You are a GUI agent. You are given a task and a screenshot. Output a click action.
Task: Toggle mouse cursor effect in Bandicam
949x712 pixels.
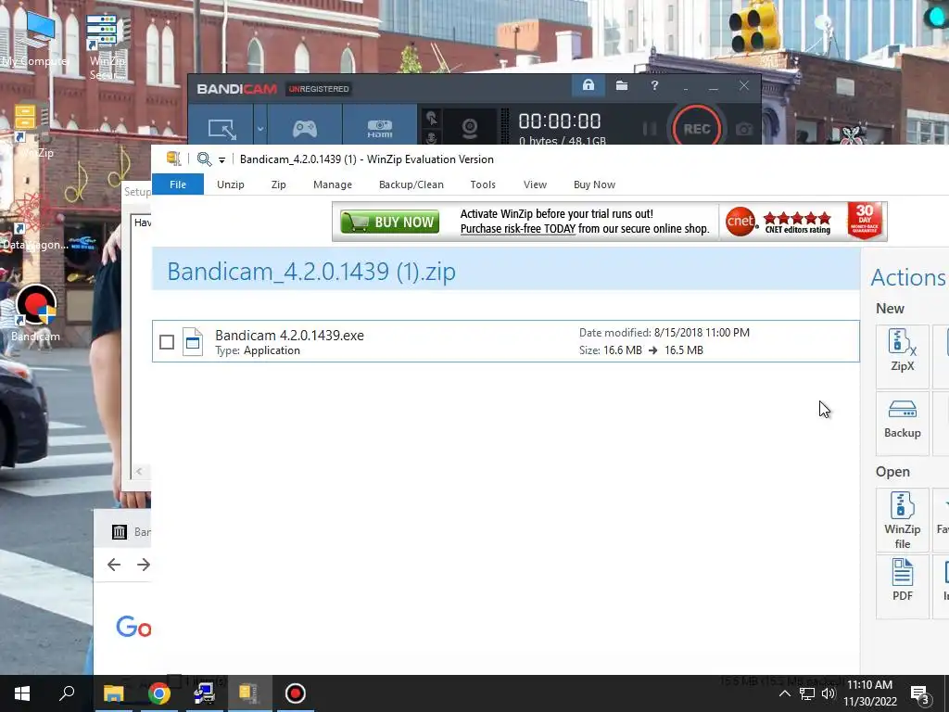(431, 118)
